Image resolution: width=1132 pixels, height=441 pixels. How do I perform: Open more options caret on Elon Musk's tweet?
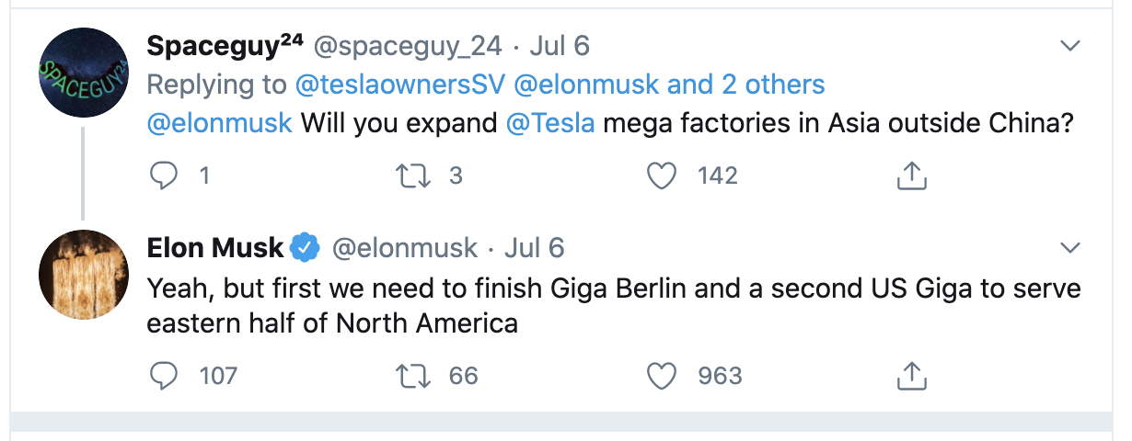pos(1070,248)
